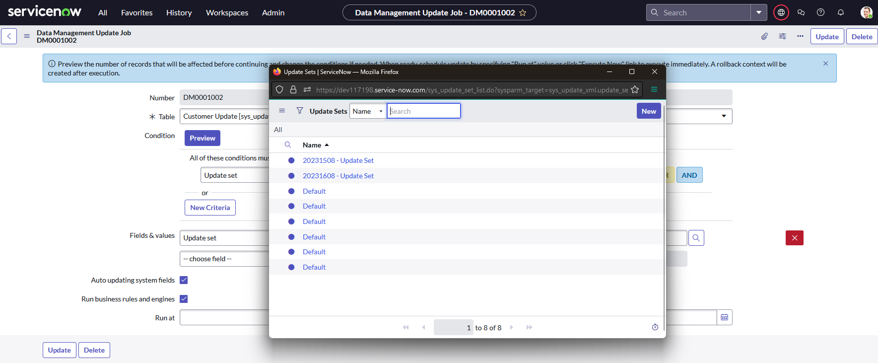This screenshot has width=878, height=363.
Task: Open the notifications bell
Action: pos(841,12)
